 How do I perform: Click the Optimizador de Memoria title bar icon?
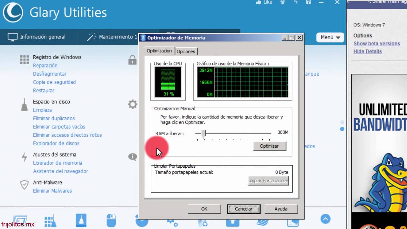[x=143, y=38]
